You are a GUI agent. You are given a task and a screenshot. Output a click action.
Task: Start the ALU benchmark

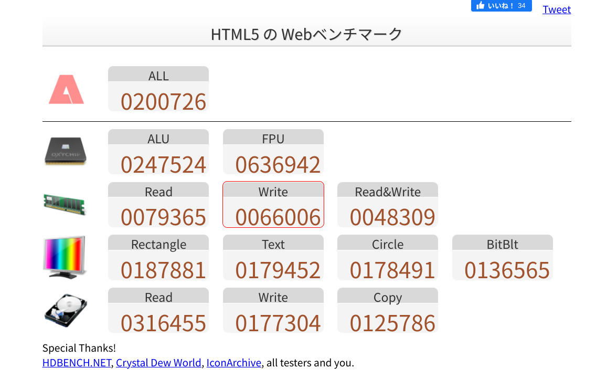(x=158, y=152)
